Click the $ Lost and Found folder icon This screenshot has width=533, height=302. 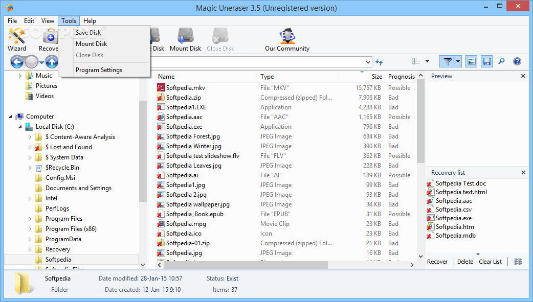coord(39,147)
